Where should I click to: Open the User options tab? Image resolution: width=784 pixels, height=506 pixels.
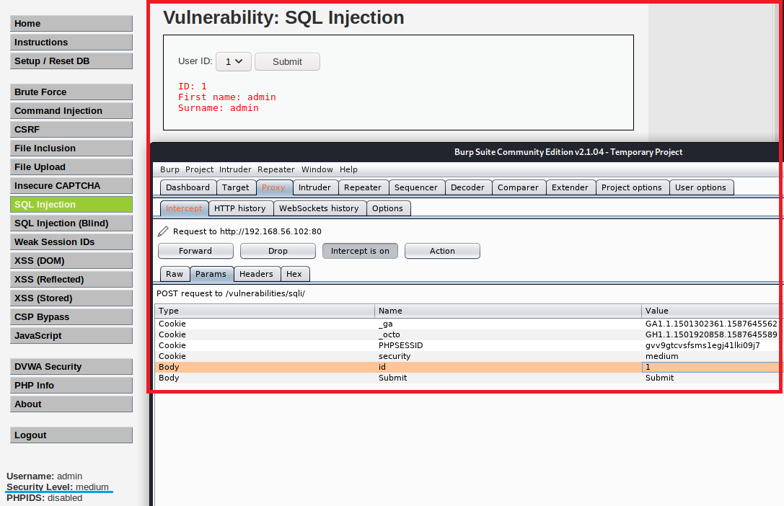click(x=700, y=187)
